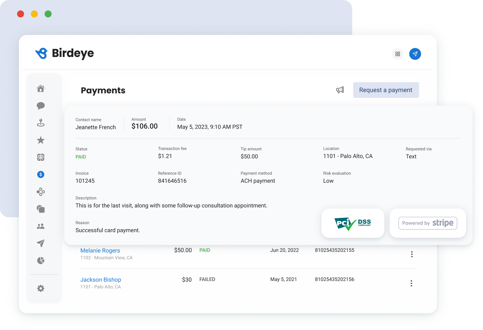Click the highlighted dollar Payments icon
483x330 pixels.
[x=41, y=174]
